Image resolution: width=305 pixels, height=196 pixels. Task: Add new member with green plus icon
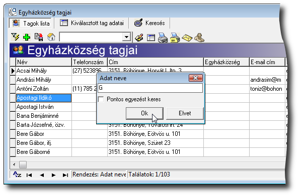pyautogui.click(x=27, y=37)
